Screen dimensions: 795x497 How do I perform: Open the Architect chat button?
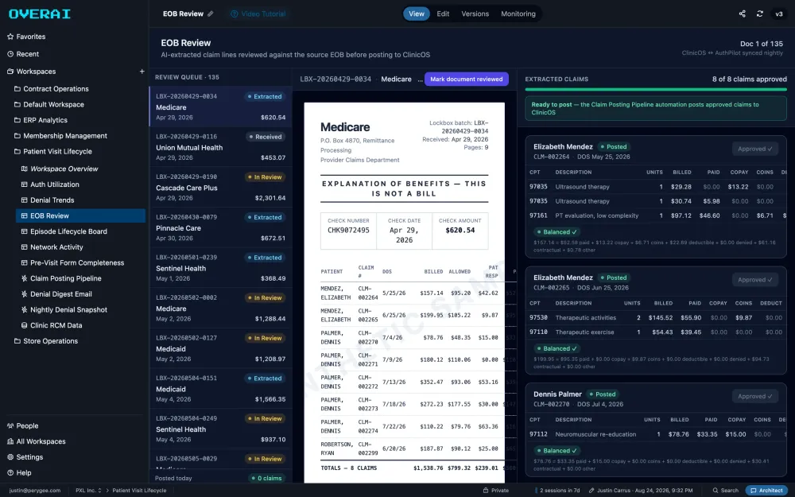pyautogui.click(x=766, y=491)
